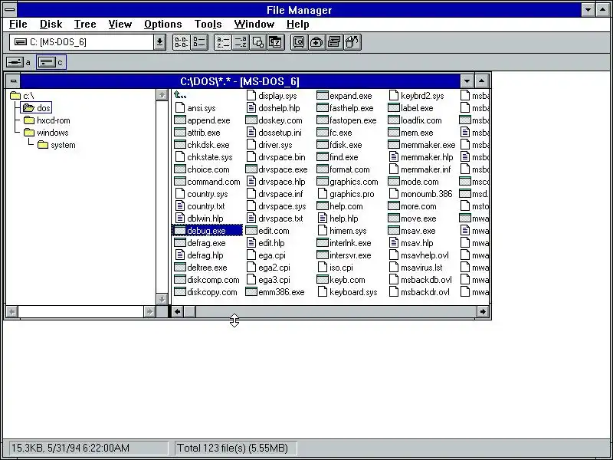Click the Sort by Size toolbar icon
This screenshot has width=613, height=460.
258,42
